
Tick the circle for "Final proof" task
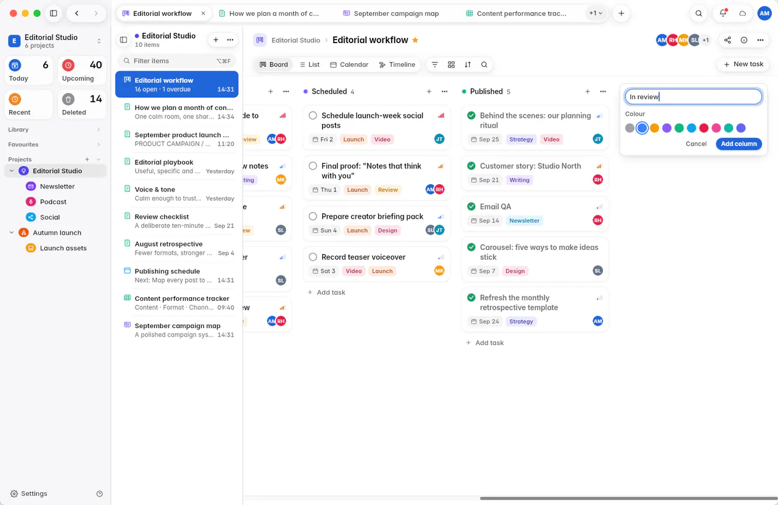click(x=313, y=166)
